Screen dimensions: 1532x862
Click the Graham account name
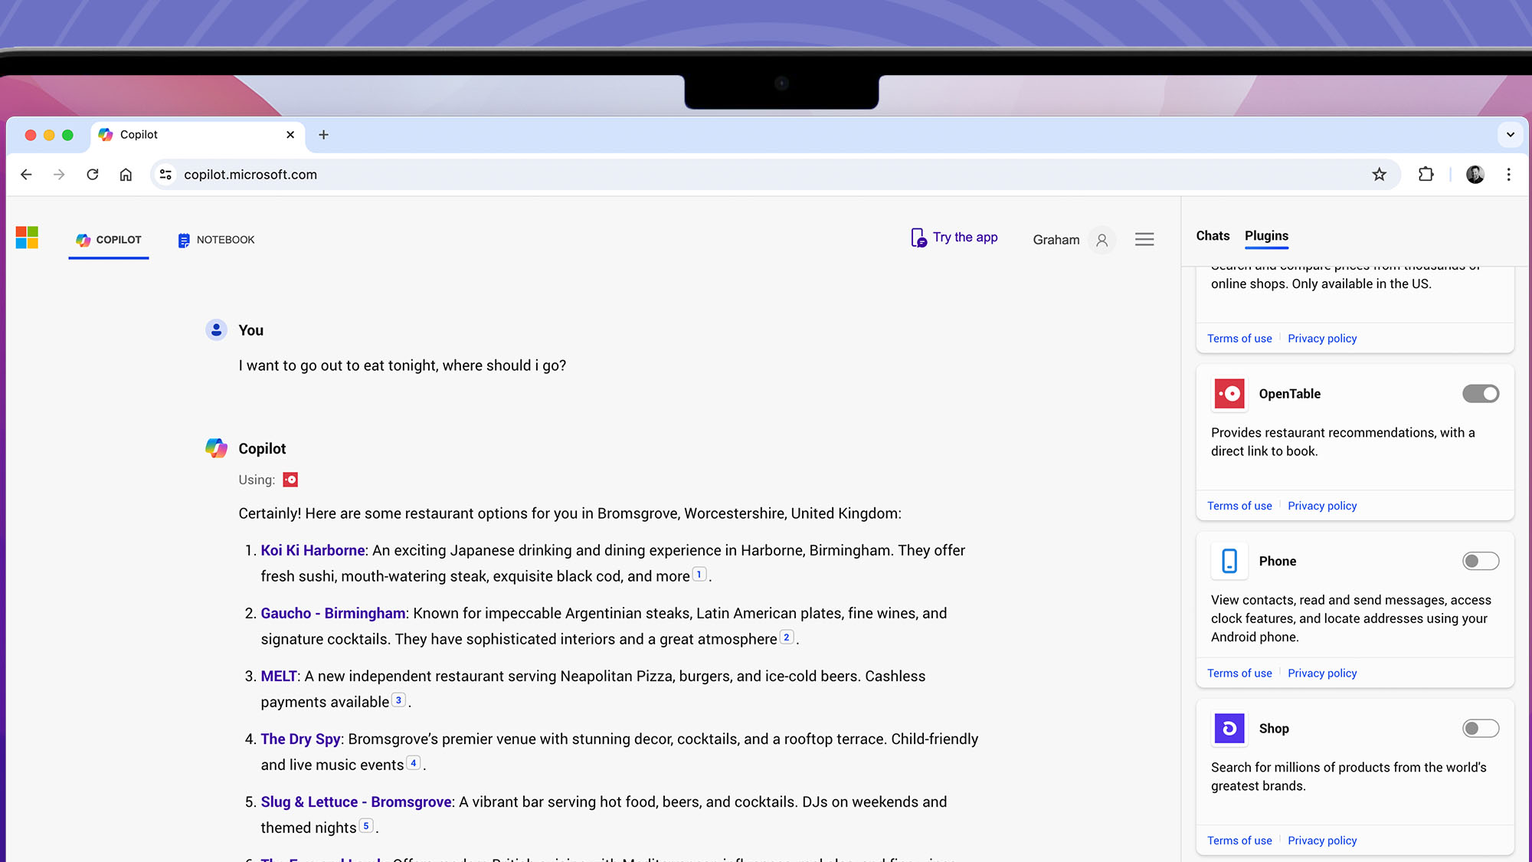click(x=1056, y=240)
